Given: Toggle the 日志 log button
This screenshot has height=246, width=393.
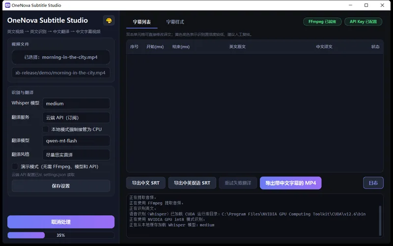Looking at the screenshot, I should (373, 183).
